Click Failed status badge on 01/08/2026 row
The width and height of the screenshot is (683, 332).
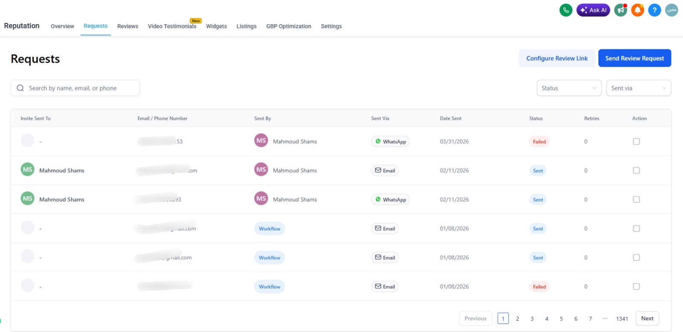pos(539,286)
